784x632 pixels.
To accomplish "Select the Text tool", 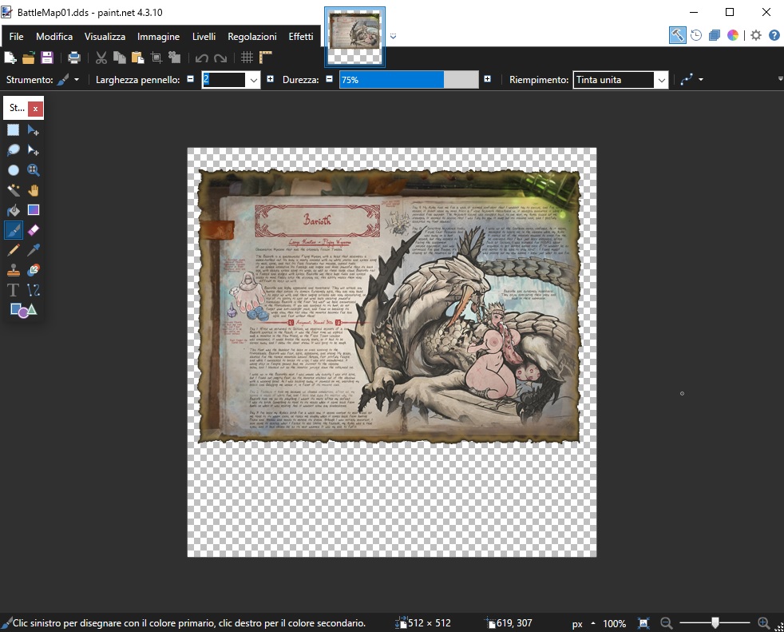I will [x=14, y=290].
